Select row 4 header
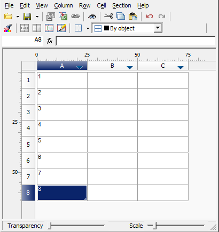 28,128
